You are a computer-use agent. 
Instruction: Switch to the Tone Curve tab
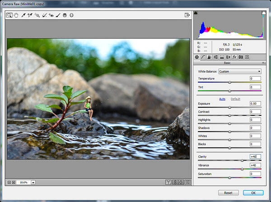coord(203,57)
